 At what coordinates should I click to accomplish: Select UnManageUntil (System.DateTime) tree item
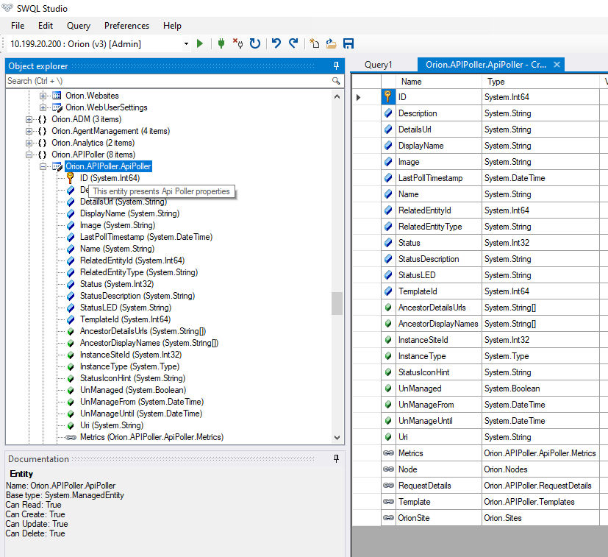click(x=141, y=414)
